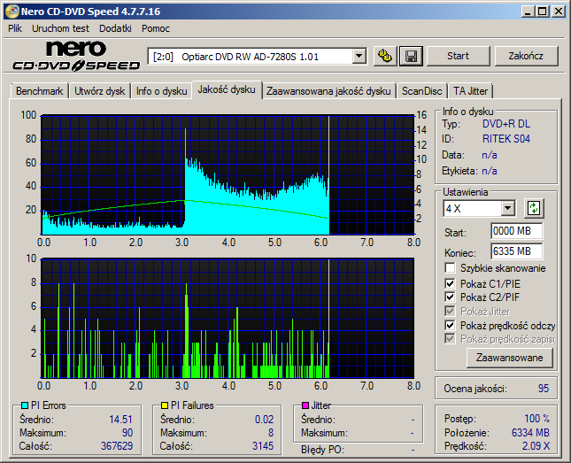Click PI Errors maximum value 90
This screenshot has width=571, height=463.
(x=127, y=433)
